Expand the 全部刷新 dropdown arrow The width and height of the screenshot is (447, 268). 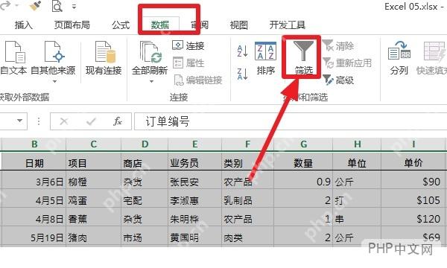click(x=151, y=82)
